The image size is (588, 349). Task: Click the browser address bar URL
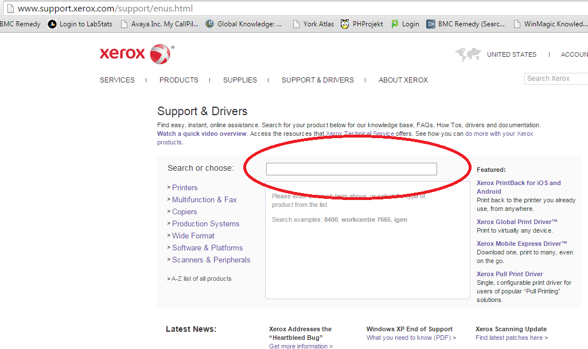coord(106,8)
